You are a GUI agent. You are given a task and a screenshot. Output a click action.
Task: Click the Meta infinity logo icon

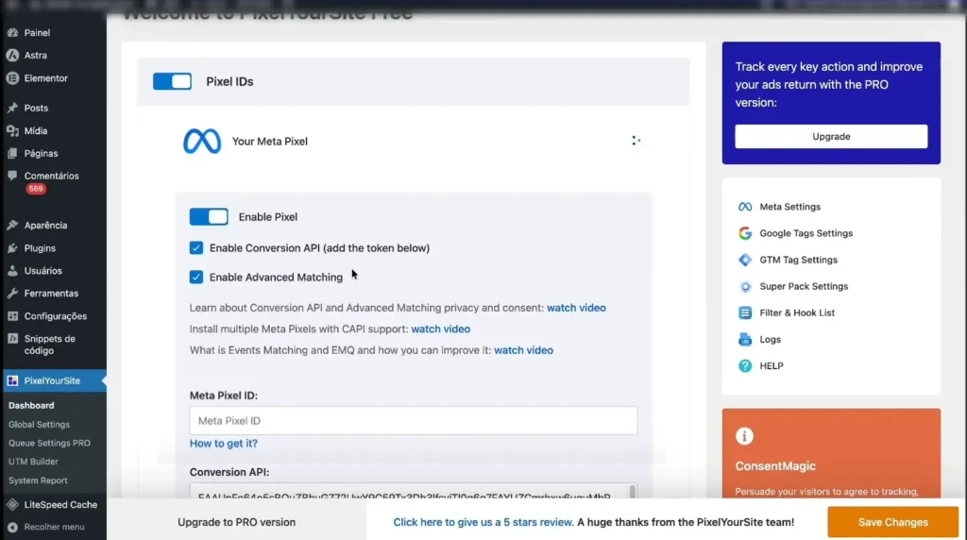(202, 142)
